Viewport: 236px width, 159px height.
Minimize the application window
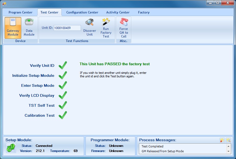(210, 3)
